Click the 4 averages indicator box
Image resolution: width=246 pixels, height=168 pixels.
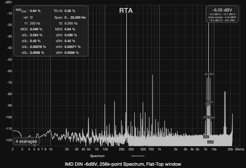[26, 141]
